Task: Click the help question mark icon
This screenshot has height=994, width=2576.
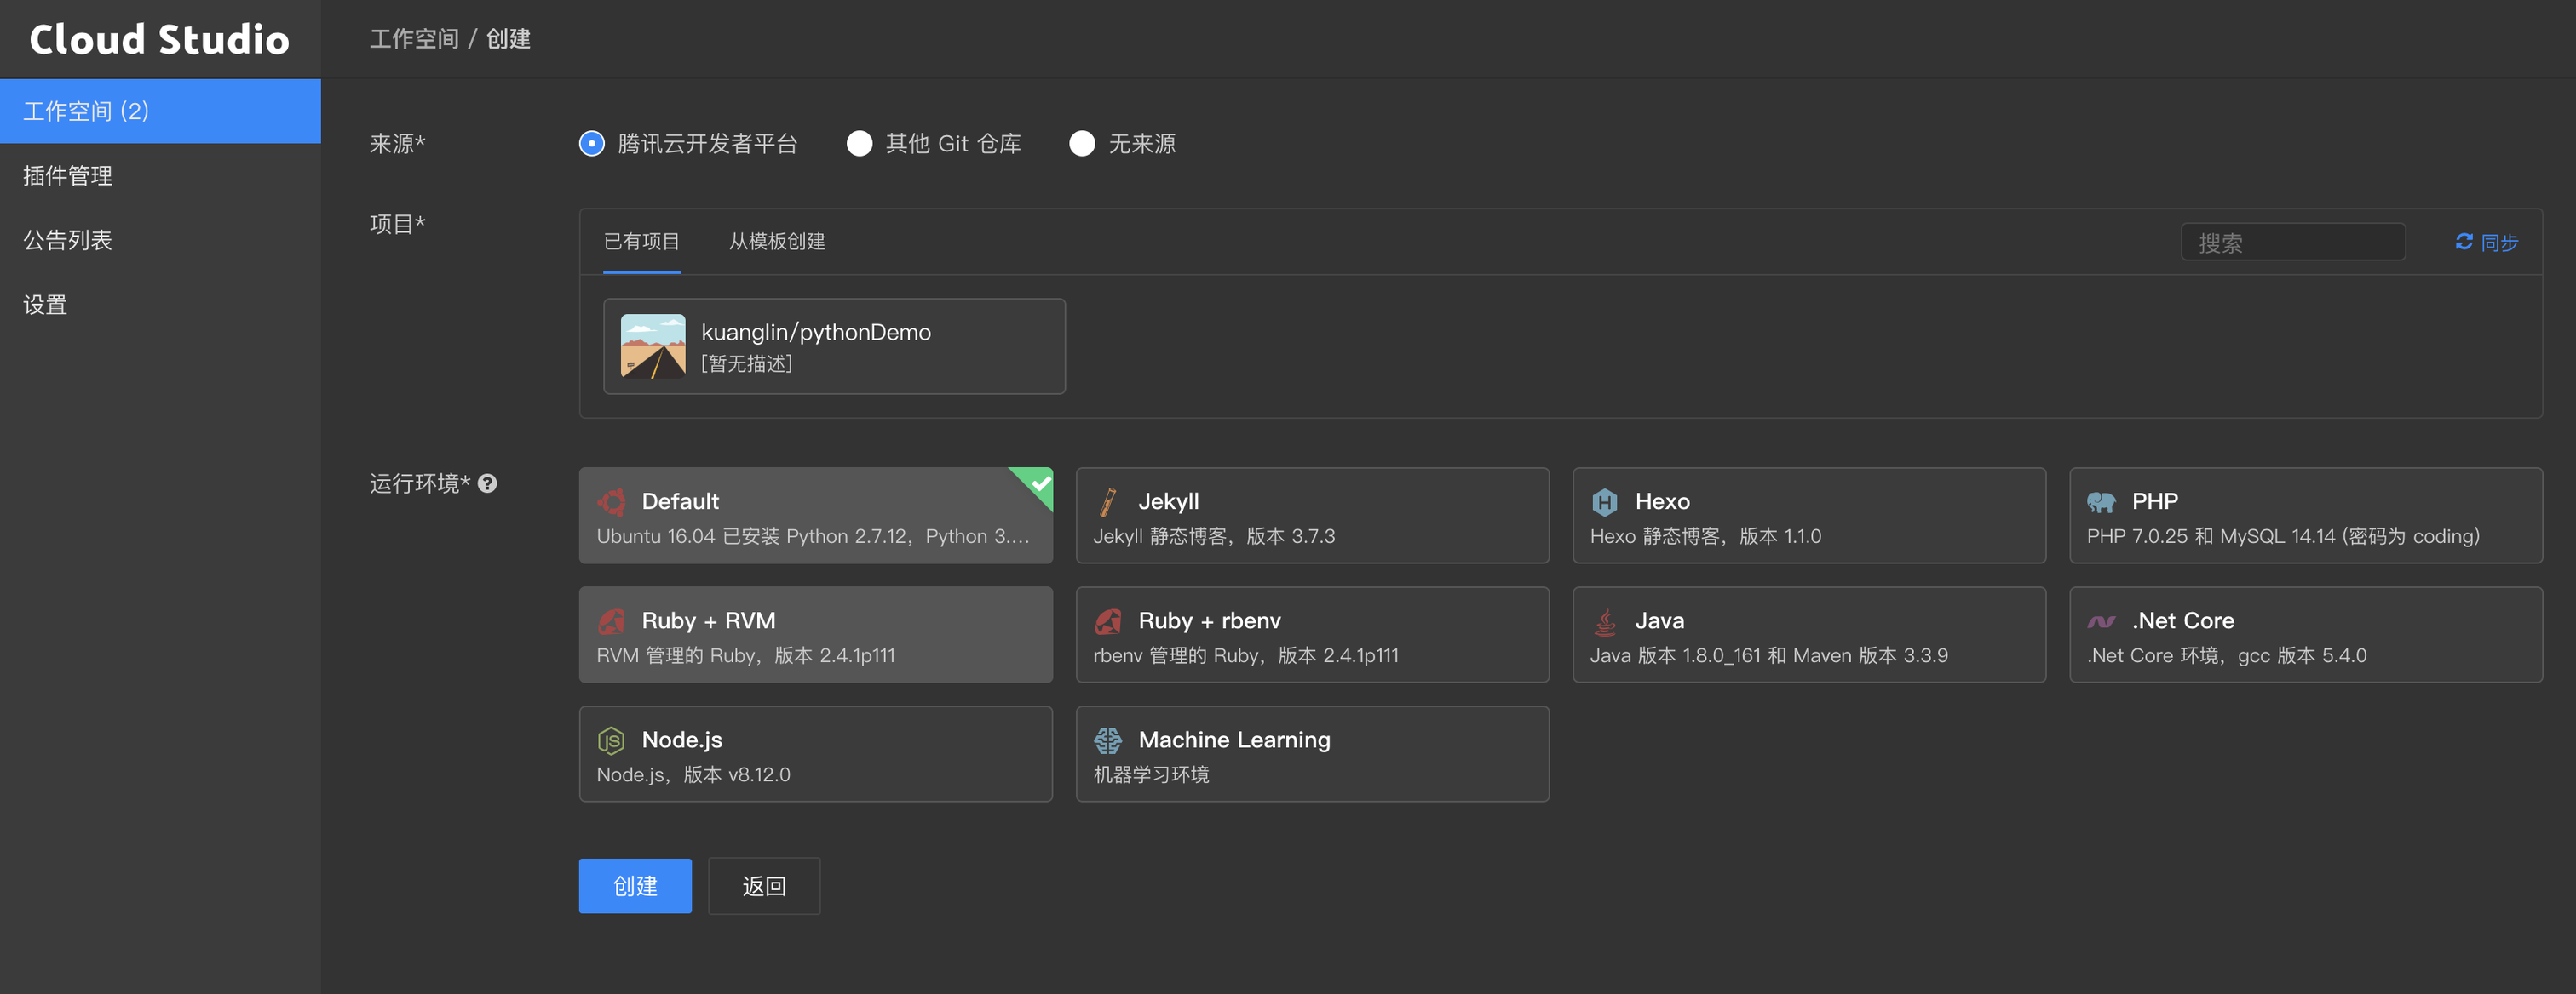Action: click(487, 483)
